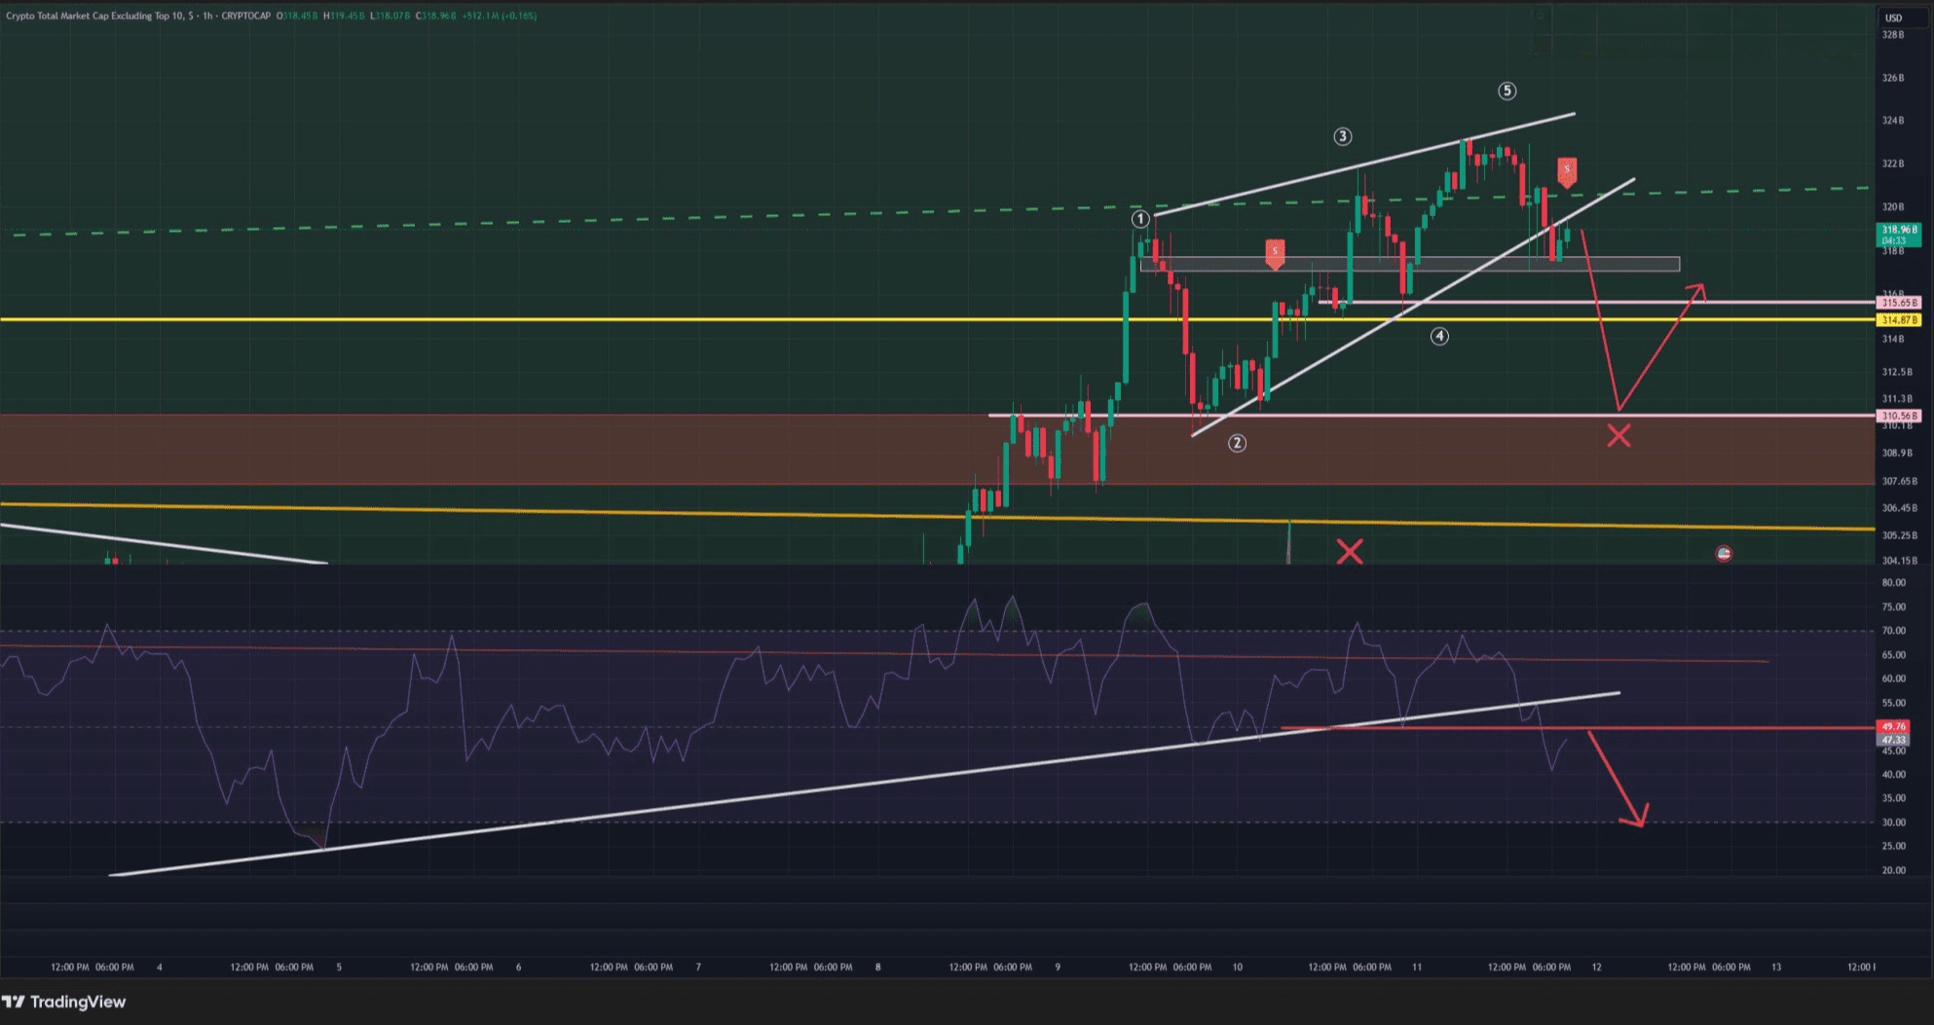
Task: Click the 1h interval in chart legend
Action: click(x=208, y=16)
